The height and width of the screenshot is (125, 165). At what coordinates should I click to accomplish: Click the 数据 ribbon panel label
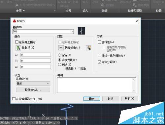coord(105,11)
